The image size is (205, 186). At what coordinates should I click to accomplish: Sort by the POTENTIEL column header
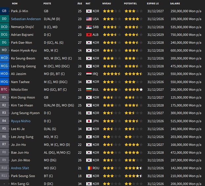[130, 4]
